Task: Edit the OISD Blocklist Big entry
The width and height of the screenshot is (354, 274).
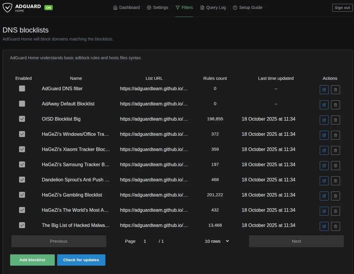Action: (x=324, y=120)
